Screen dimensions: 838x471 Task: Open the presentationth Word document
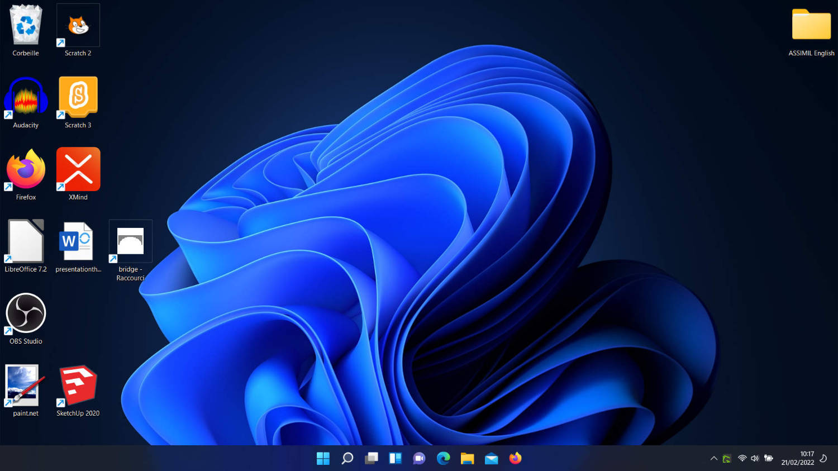(x=78, y=241)
